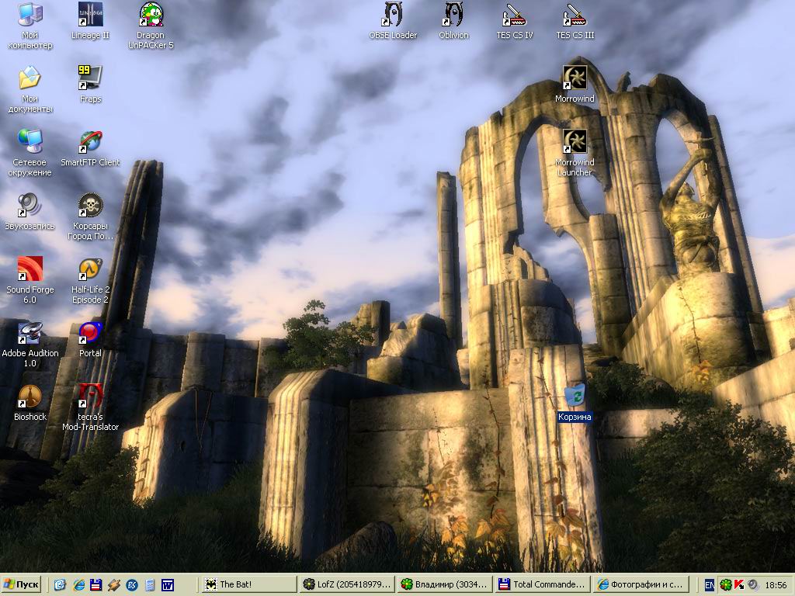Click the Adobe Audition 1.0 shortcut
795x596 pixels.
coord(30,344)
